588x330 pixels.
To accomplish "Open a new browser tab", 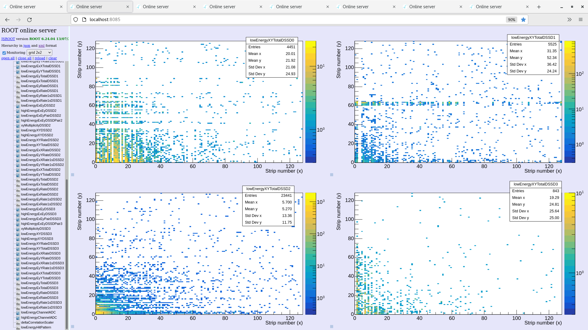I will (539, 7).
